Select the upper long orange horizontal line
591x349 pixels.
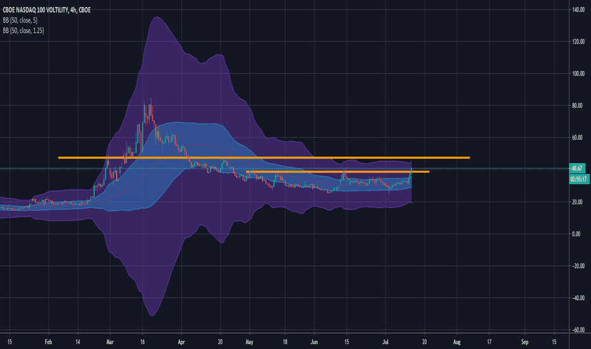pos(264,157)
